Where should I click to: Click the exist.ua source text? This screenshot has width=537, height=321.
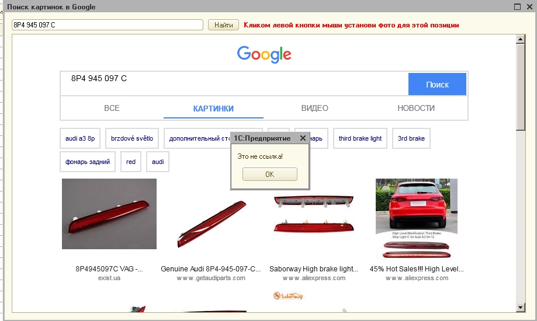click(109, 278)
